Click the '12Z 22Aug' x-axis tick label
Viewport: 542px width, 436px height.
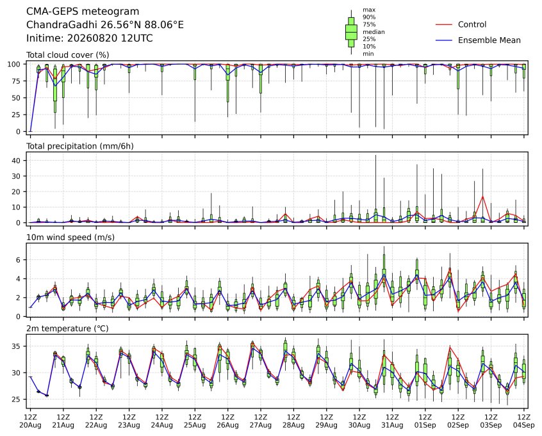(x=96, y=421)
